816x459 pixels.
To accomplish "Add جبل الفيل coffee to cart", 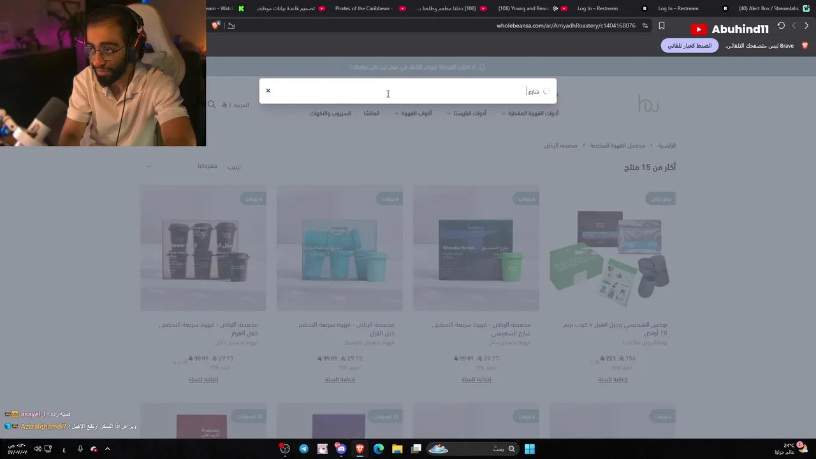I will coord(340,379).
